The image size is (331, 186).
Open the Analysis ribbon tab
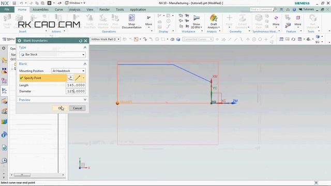pyautogui.click(x=74, y=9)
